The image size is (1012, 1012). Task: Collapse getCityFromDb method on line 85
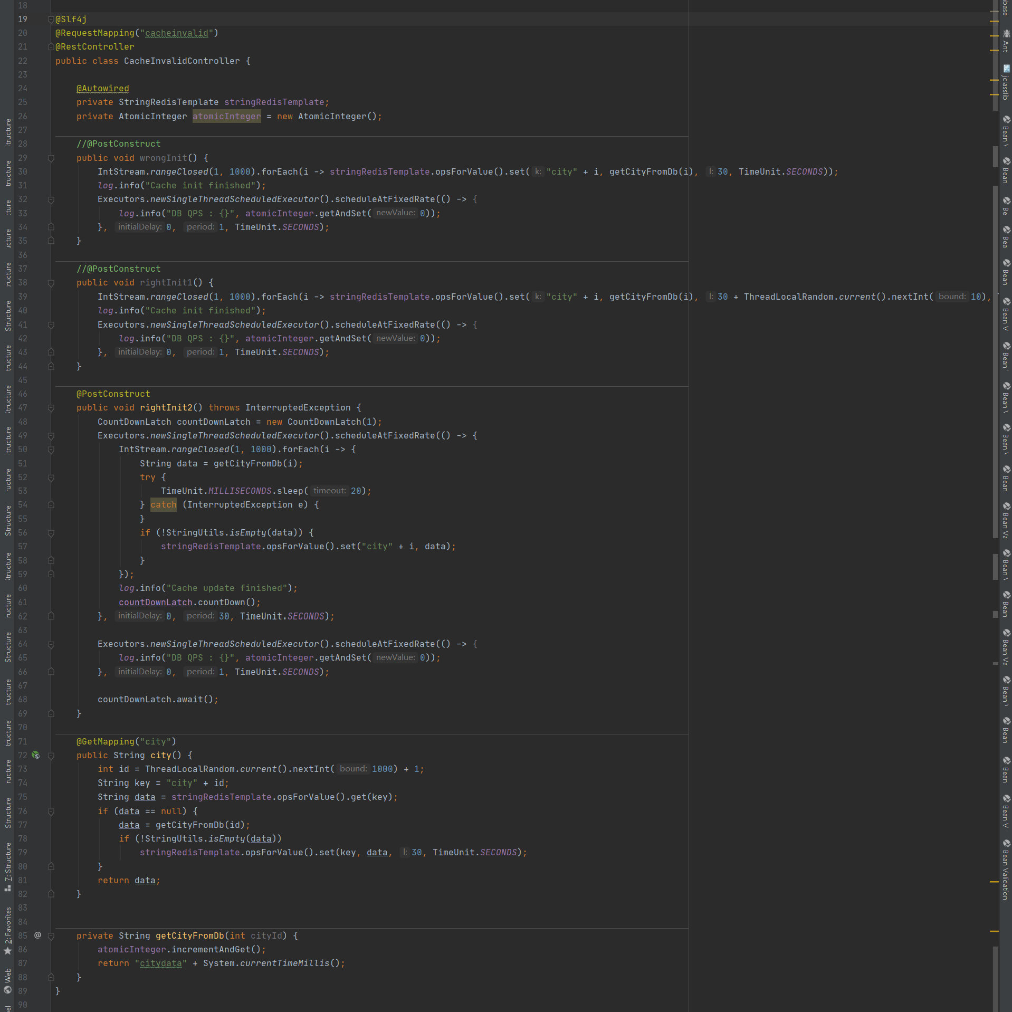(51, 936)
